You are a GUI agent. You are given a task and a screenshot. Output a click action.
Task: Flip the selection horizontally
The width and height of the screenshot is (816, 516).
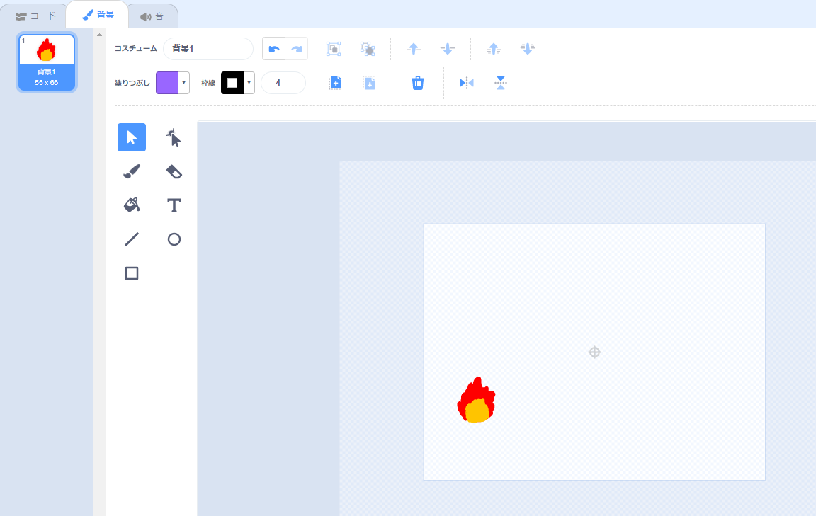point(466,83)
